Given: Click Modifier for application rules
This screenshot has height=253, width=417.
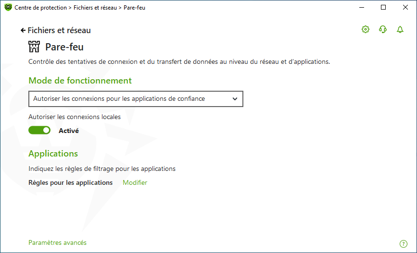Looking at the screenshot, I should [x=135, y=182].
